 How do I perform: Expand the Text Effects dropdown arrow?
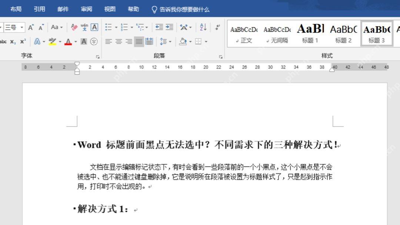44,41
